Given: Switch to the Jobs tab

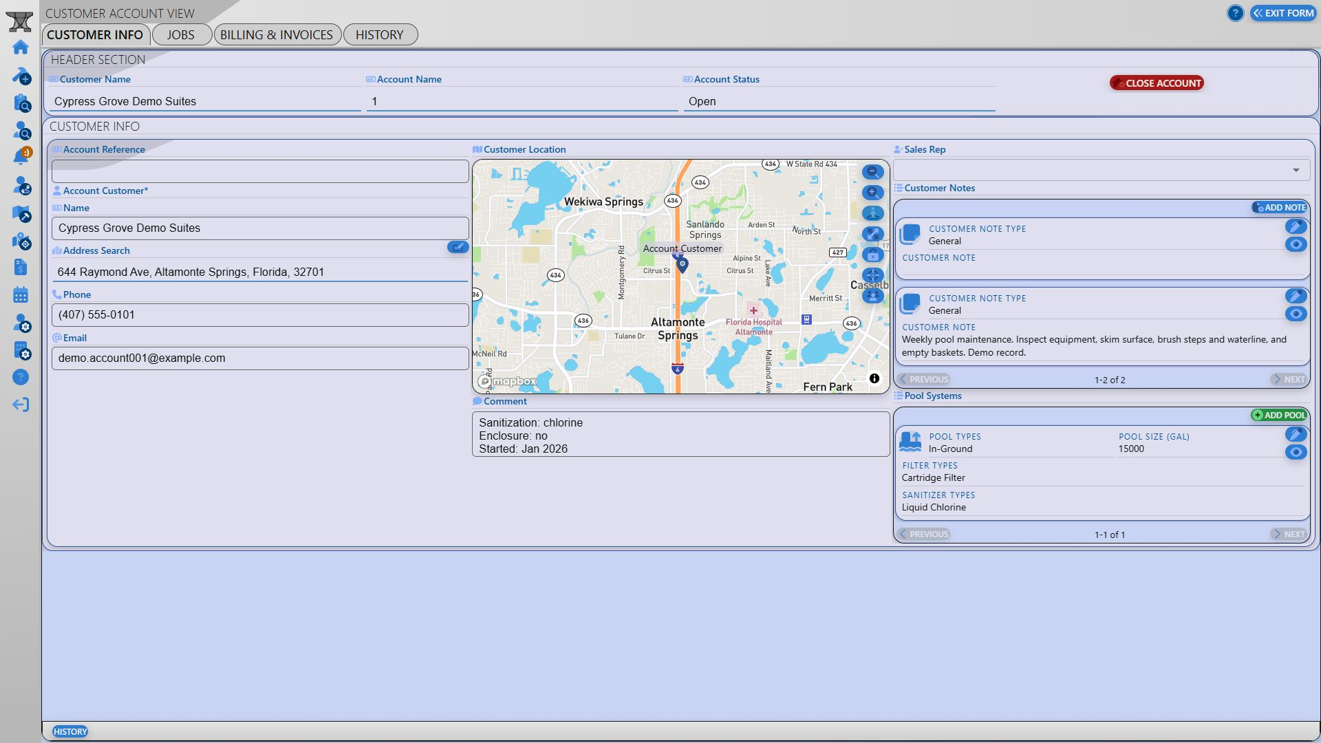Looking at the screenshot, I should 181,35.
